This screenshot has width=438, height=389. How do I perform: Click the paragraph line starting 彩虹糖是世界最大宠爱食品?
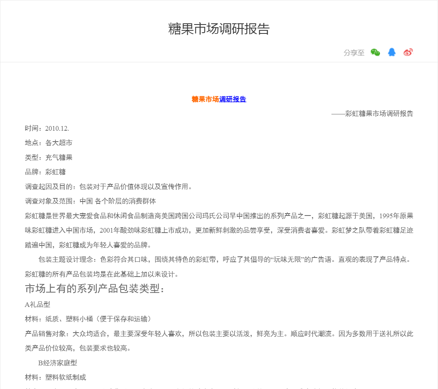pos(219,216)
